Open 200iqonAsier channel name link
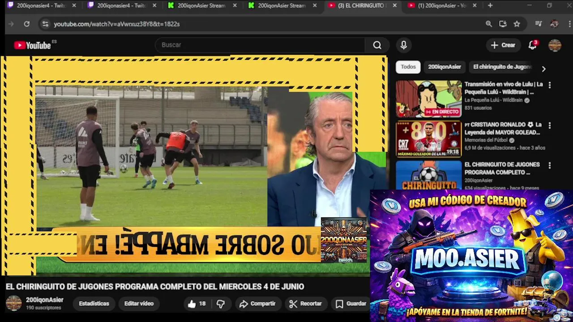This screenshot has width=573, height=322. point(45,300)
